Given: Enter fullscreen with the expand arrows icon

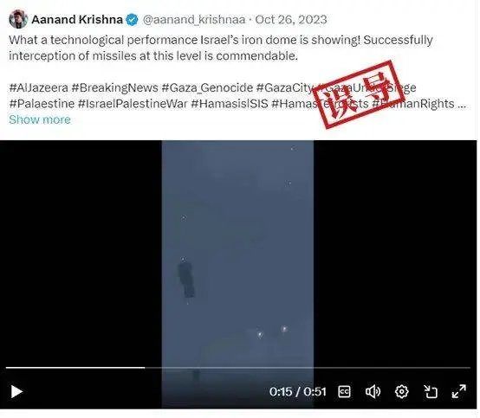Looking at the screenshot, I should 459,392.
